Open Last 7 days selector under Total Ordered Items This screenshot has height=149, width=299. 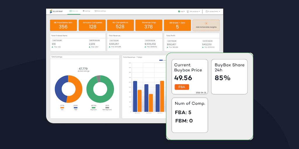pos(57,40)
